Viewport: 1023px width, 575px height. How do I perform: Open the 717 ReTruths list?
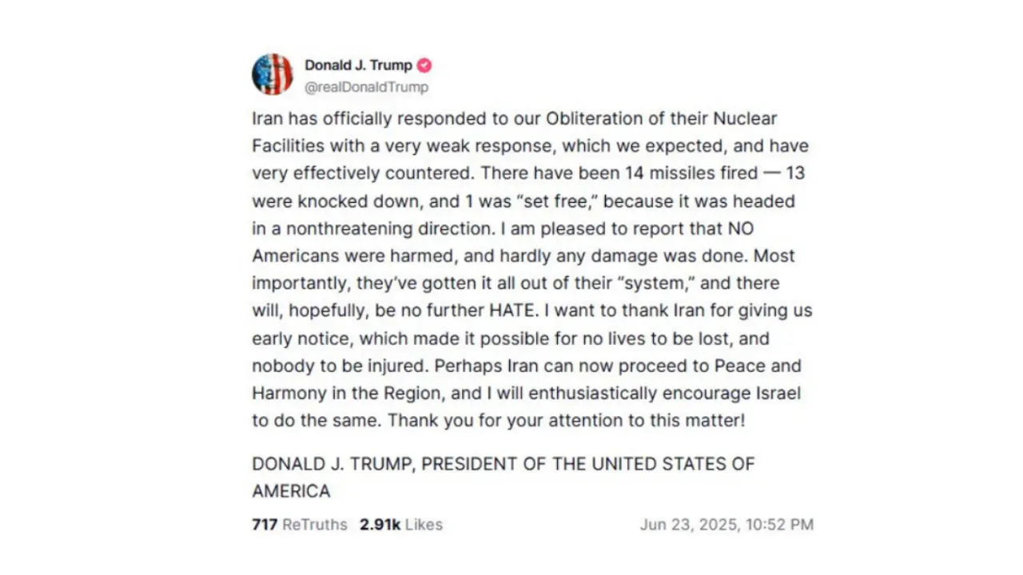pos(300,525)
